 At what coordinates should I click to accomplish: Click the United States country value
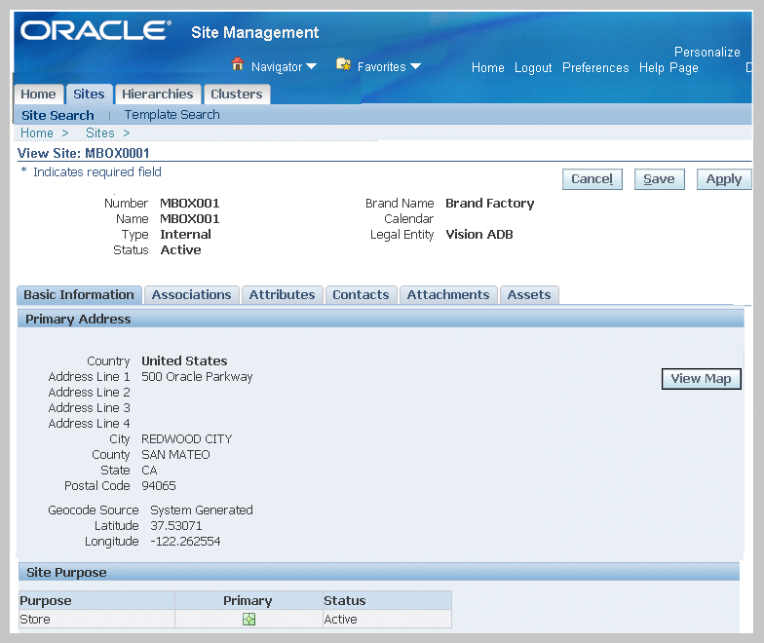184,360
